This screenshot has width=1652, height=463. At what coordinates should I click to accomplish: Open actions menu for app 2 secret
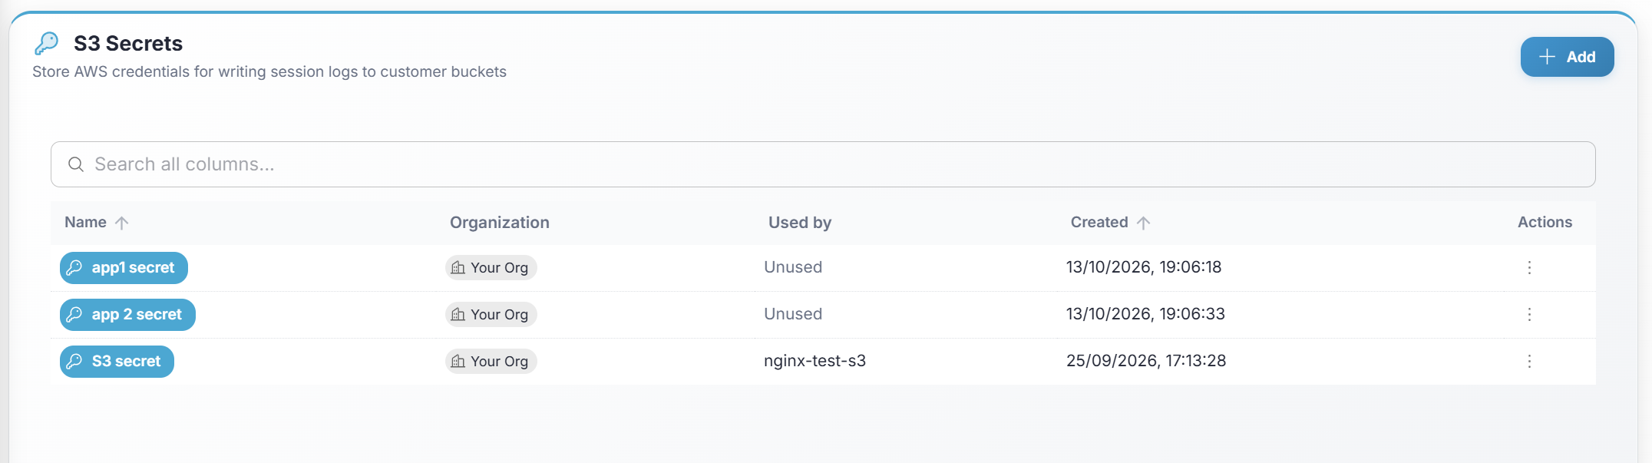pos(1528,314)
